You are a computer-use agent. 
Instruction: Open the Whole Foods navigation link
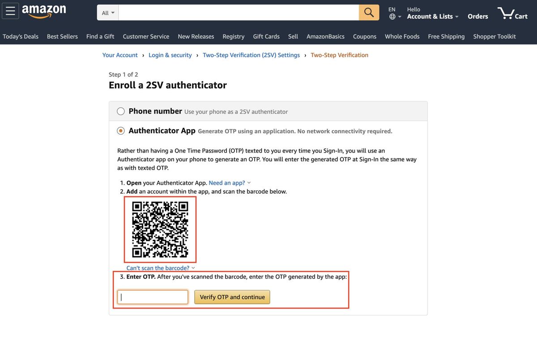point(402,36)
